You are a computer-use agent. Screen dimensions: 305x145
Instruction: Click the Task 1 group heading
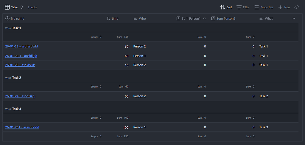pyautogui.click(x=17, y=28)
